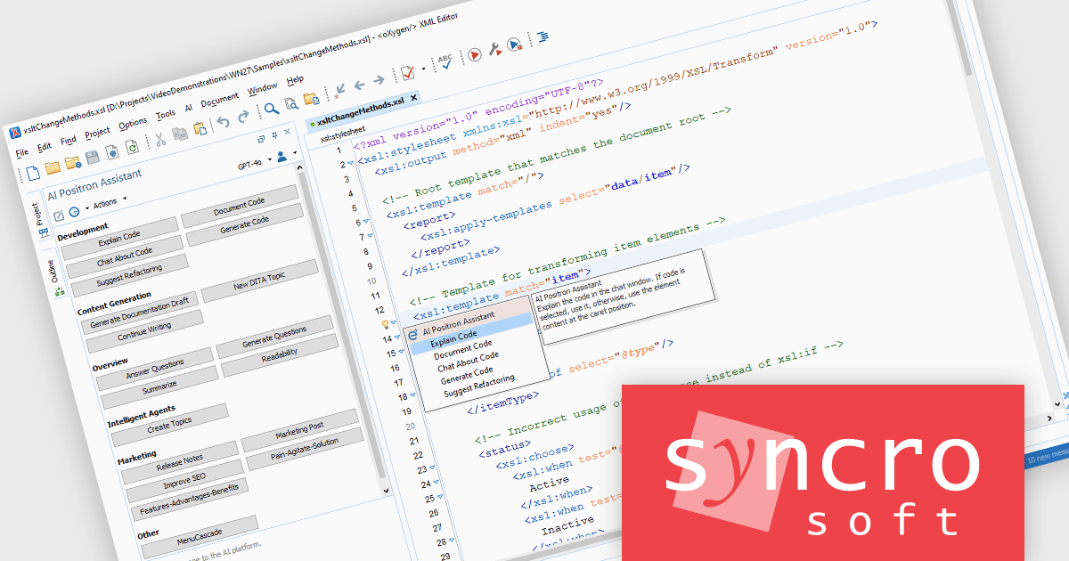Choose Explain Code from the context menu
1069x561 pixels.
(x=453, y=338)
